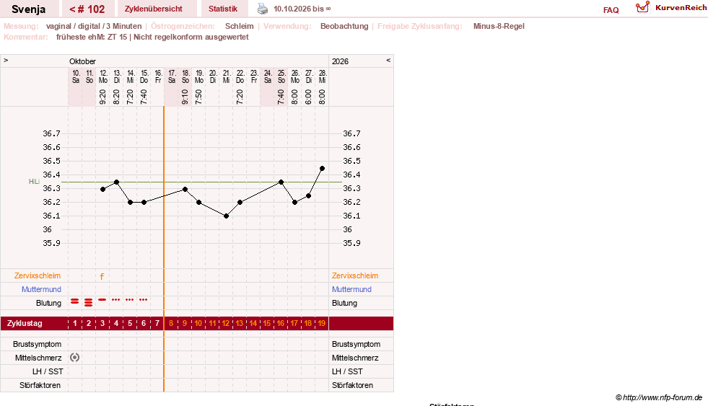Open the Statistik tab
708x406 pixels.
[x=223, y=9]
